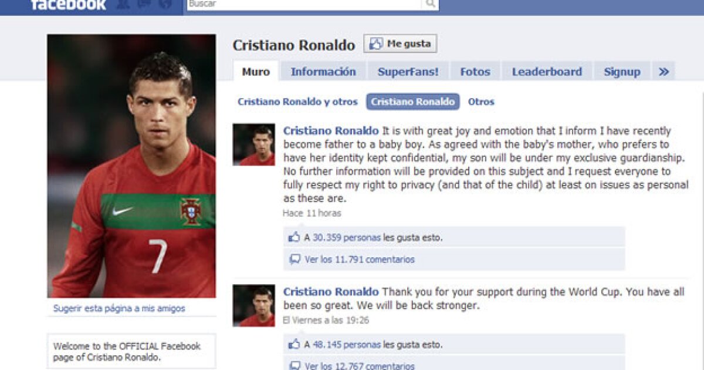Go to the Leaderboard tab
The height and width of the screenshot is (370, 704).
coord(547,72)
